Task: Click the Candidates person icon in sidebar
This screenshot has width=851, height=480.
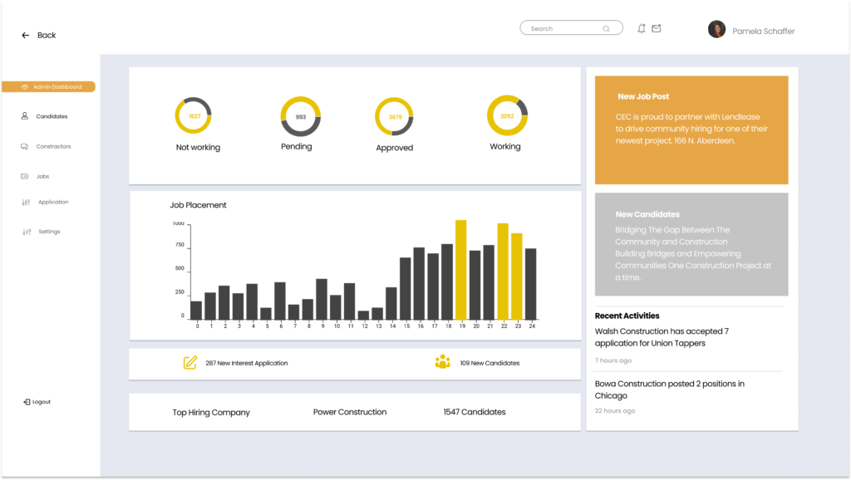Action: click(25, 116)
